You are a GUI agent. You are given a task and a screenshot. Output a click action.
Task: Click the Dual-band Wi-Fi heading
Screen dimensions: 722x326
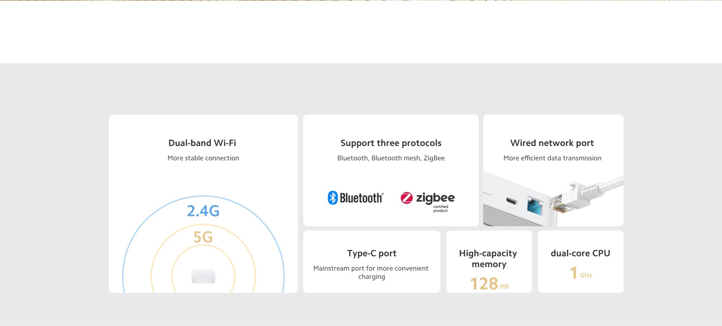click(x=202, y=143)
